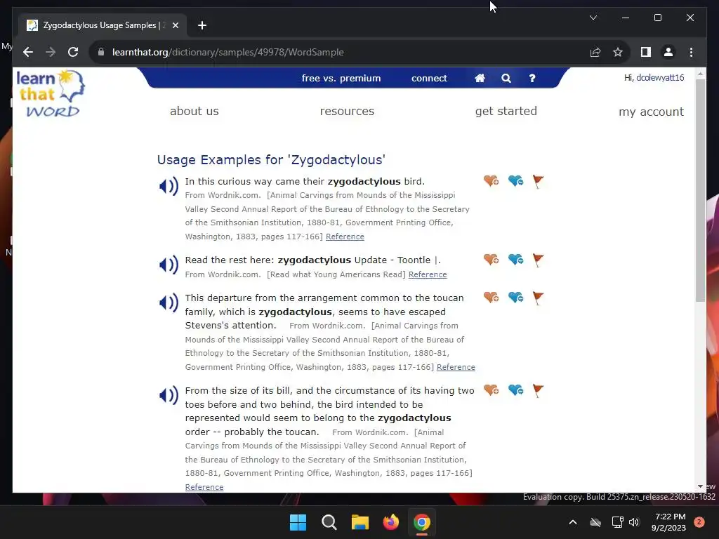Like the 'In this curious way' example with orange heart
Image resolution: width=719 pixels, height=539 pixels.
491,180
